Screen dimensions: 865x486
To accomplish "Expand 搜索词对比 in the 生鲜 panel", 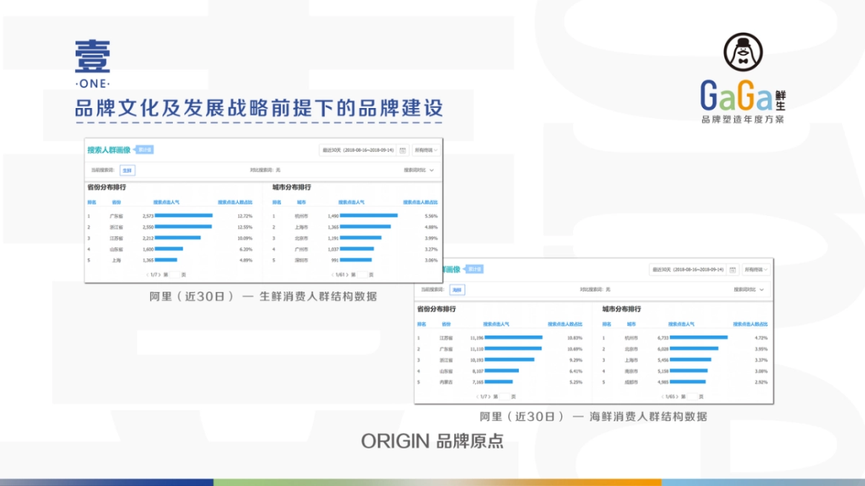I will pyautogui.click(x=418, y=171).
